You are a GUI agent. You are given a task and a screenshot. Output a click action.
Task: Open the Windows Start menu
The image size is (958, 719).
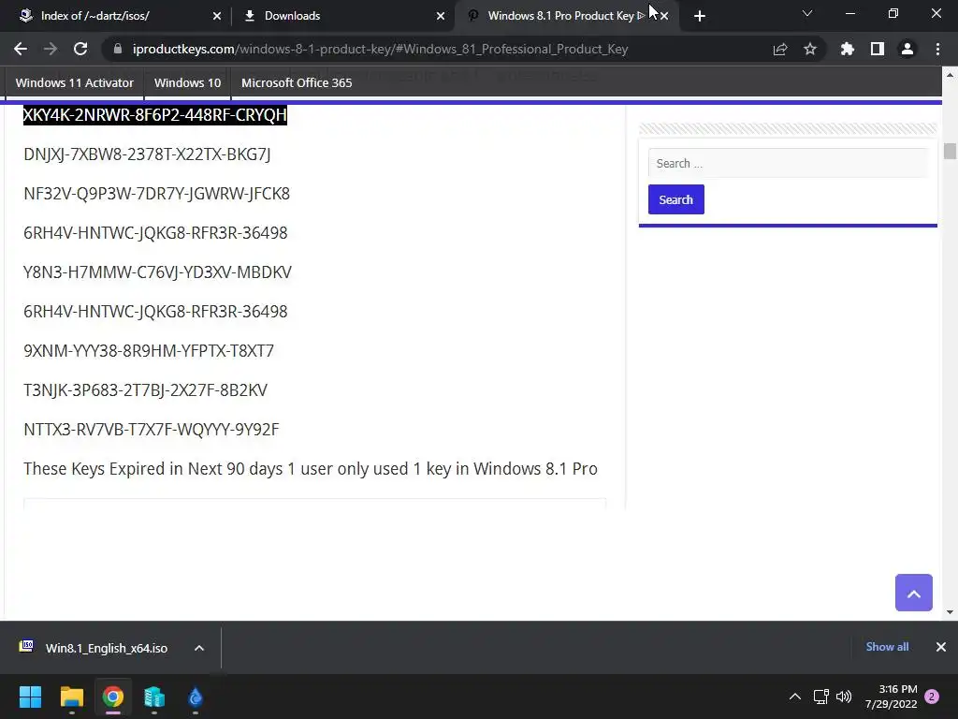click(30, 697)
